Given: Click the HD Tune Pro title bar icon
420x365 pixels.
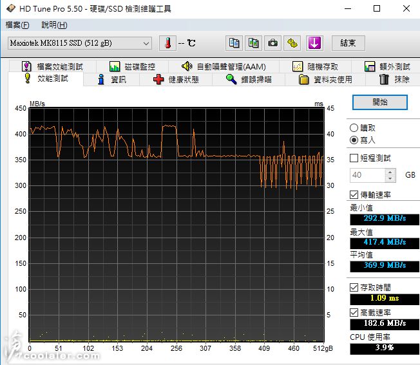Looking at the screenshot, I should [11, 8].
